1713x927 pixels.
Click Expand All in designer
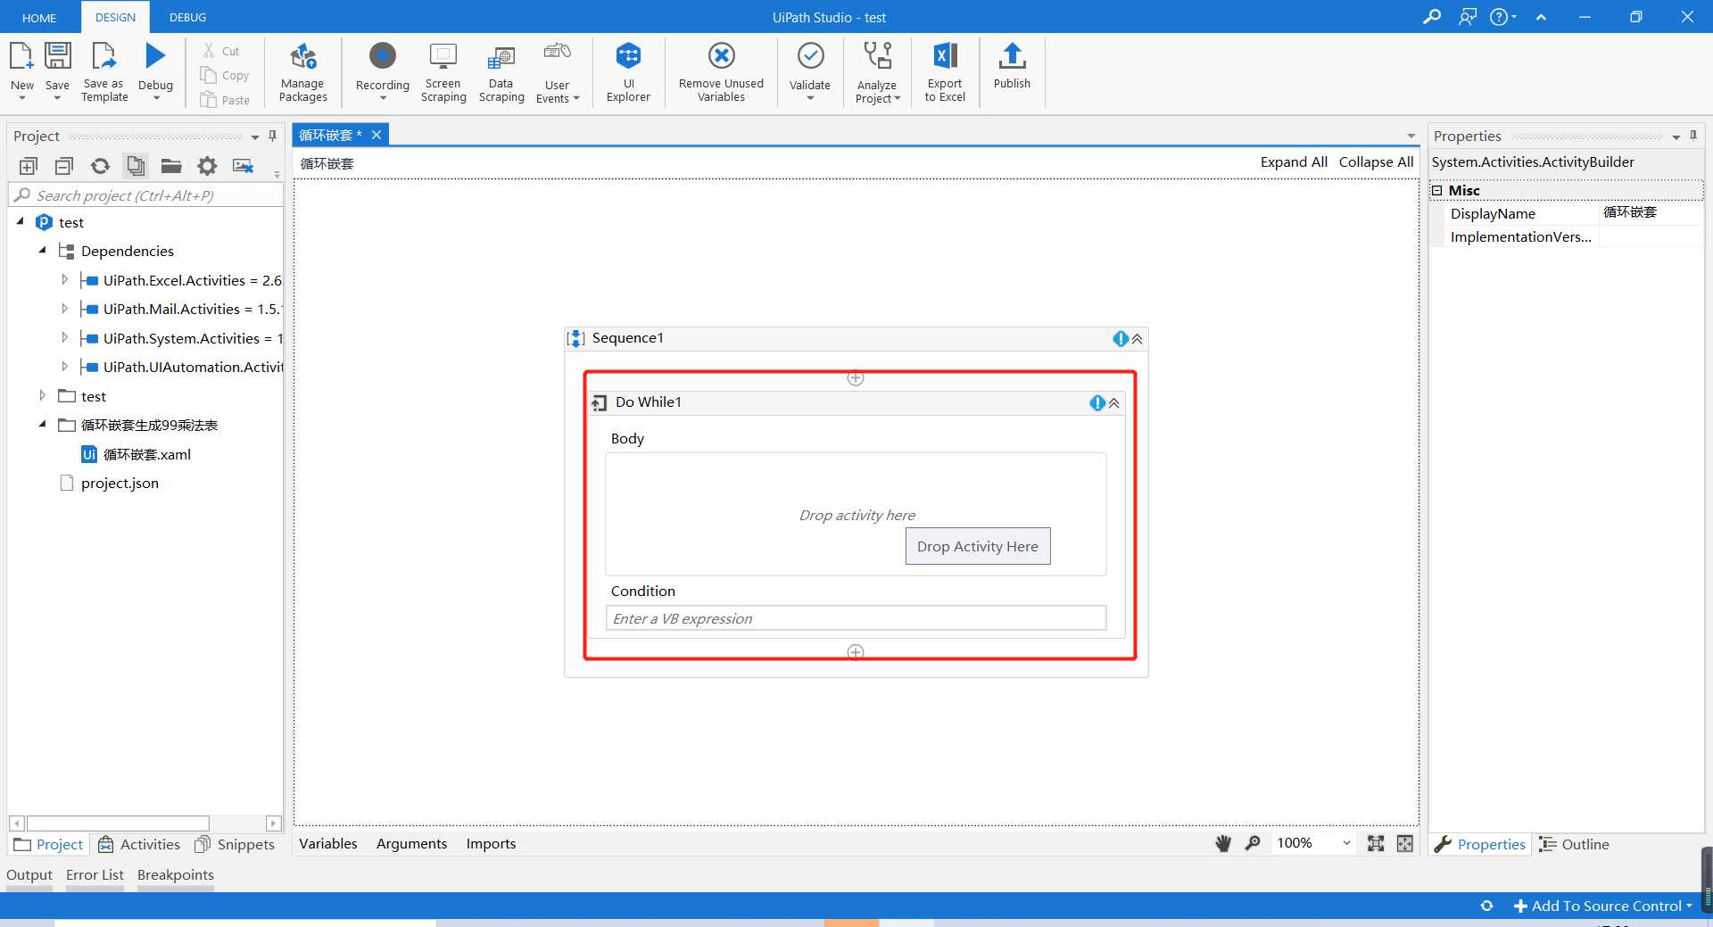pos(1294,161)
